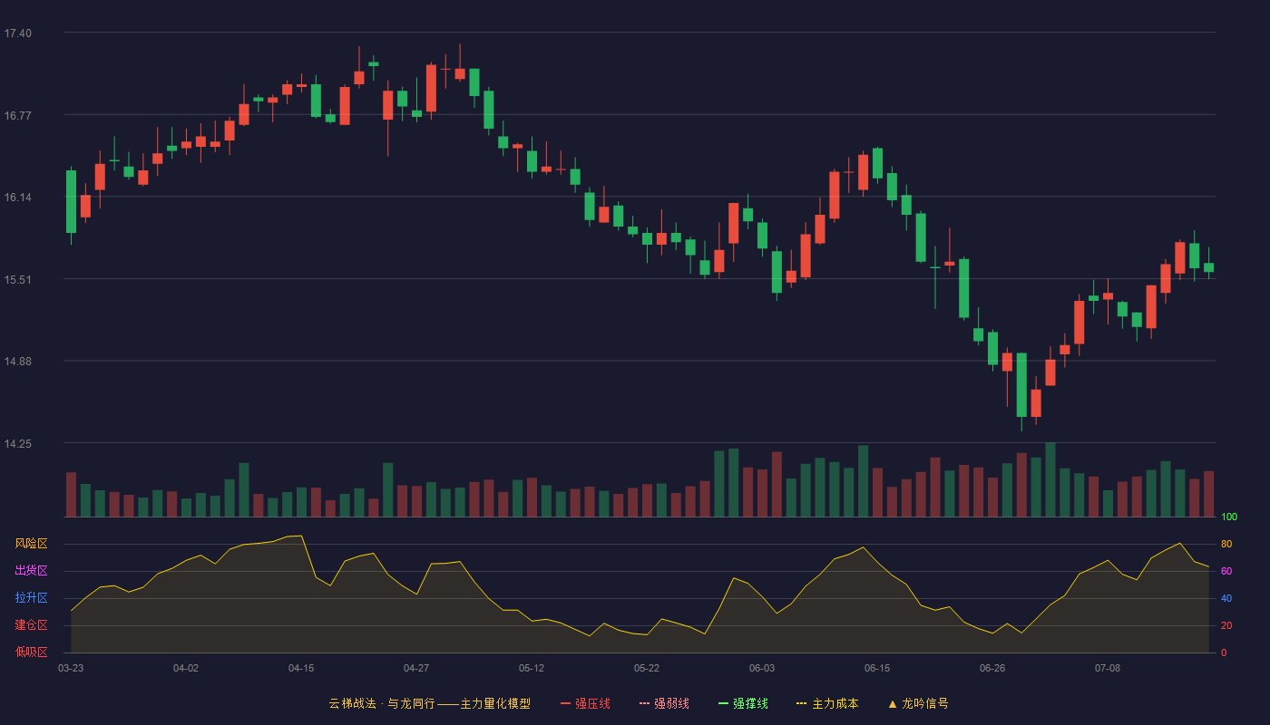Click the 龙吟信号 triangle legend icon

click(893, 703)
